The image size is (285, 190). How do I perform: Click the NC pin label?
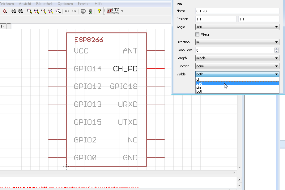[x=133, y=140]
